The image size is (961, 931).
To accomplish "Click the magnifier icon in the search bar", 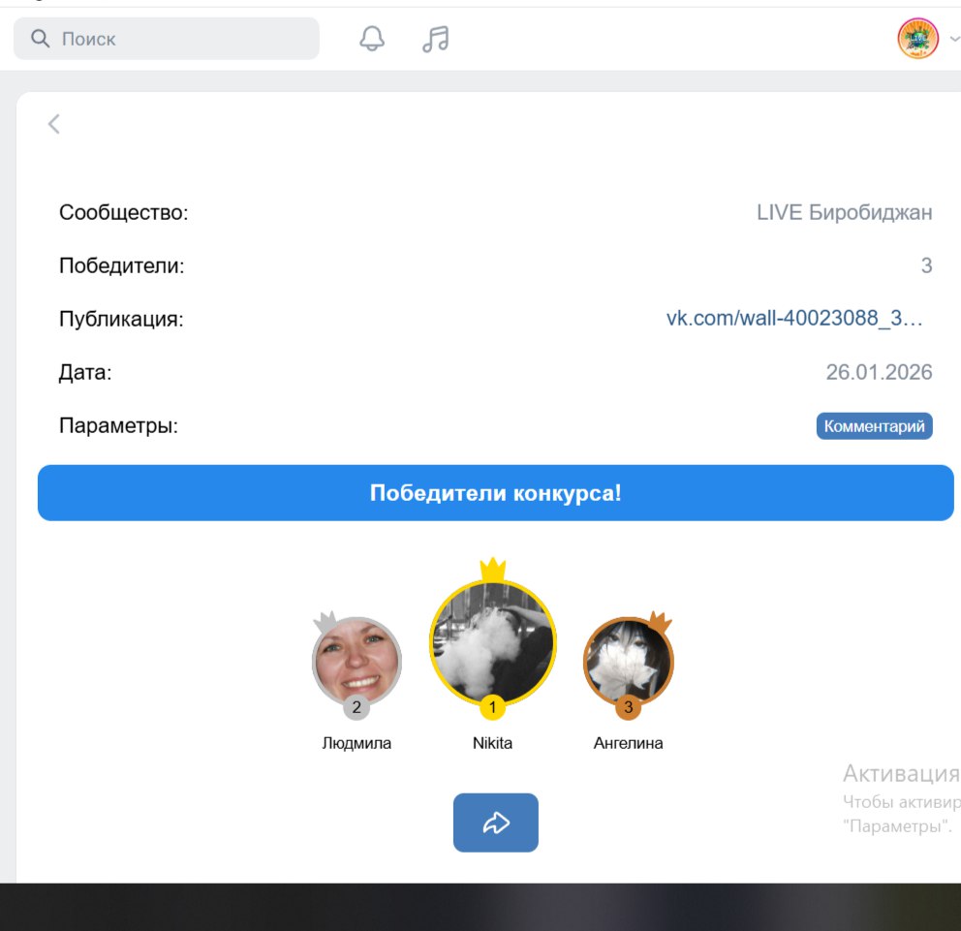I will click(x=40, y=39).
